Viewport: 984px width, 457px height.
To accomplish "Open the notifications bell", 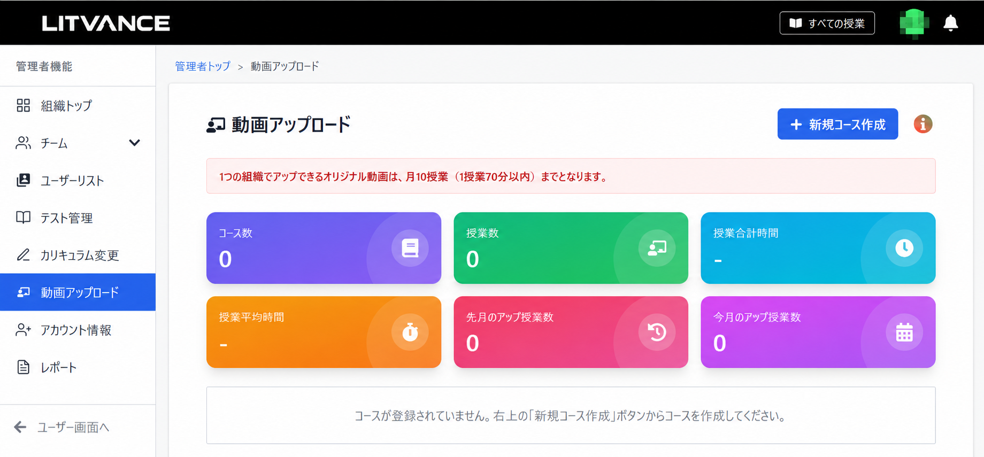I will (x=950, y=23).
